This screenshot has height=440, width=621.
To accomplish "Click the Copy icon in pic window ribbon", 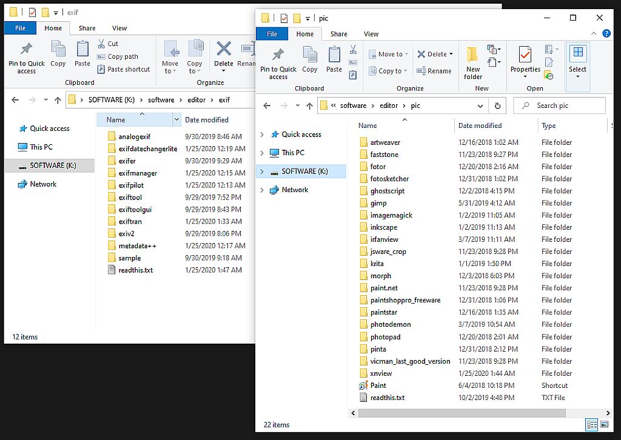I will (x=310, y=59).
